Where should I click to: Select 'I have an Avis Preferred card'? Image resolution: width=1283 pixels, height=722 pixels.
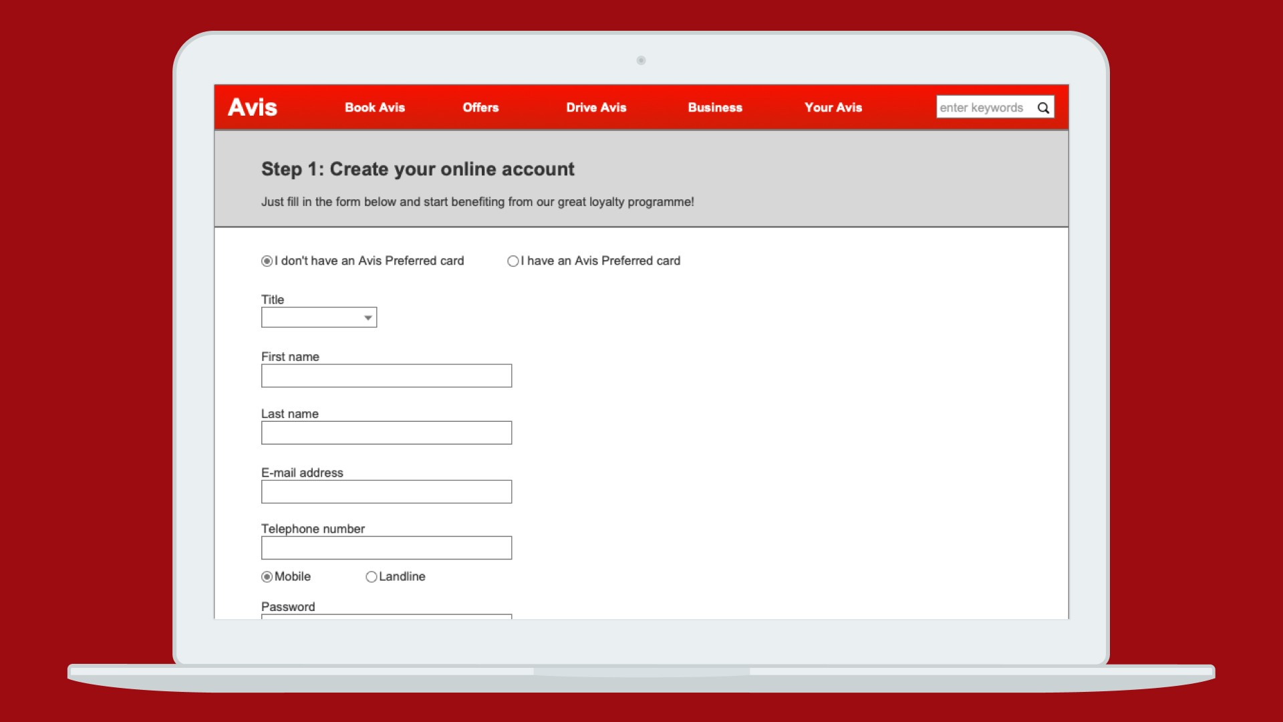point(513,261)
